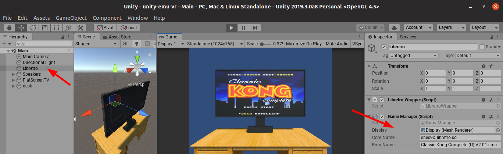Open the GameObject menu
This screenshot has height=154, width=503.
coord(71,18)
